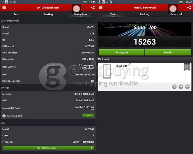The width and height of the screenshot is (193, 154).
Task: Tap AnTuTu Benchmark title on right screen
Action: (x=145, y=8)
